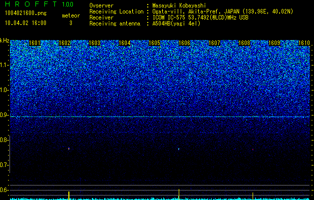The image size is (314, 200).
Task: Click the Receiving Location field label
Action: (116, 11)
